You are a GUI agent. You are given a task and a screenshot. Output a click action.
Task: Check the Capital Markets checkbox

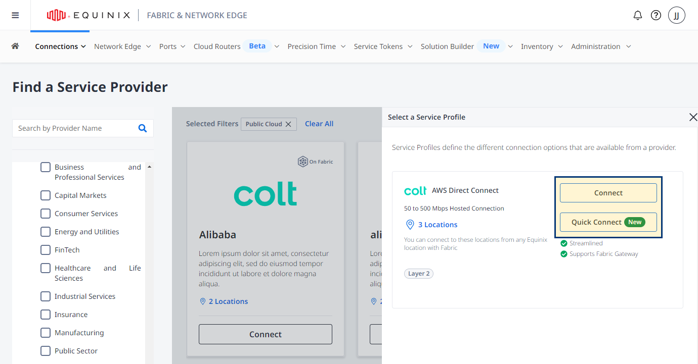pyautogui.click(x=46, y=195)
